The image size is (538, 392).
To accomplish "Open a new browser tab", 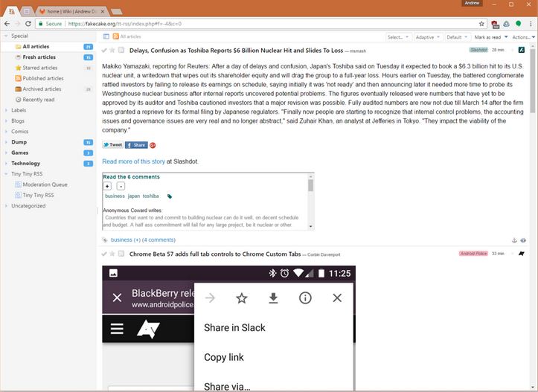I will 116,12.
